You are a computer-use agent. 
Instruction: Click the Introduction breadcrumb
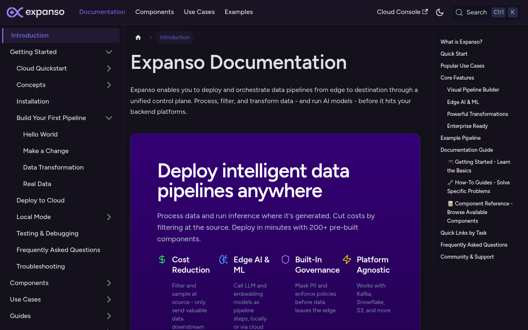coord(175,38)
